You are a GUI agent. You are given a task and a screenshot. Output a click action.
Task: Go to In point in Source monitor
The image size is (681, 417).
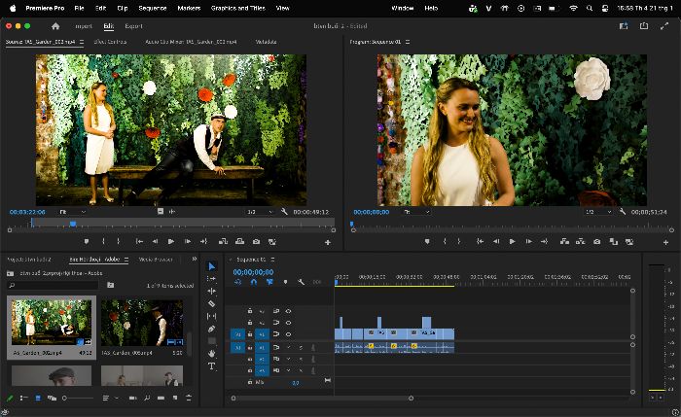coord(139,242)
